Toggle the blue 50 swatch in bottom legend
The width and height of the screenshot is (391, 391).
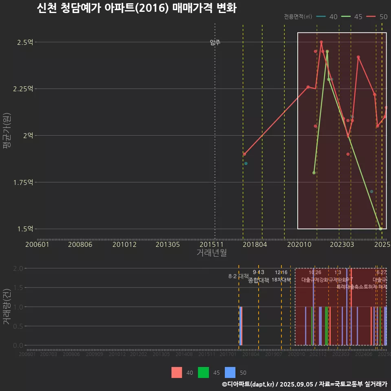tap(230, 372)
